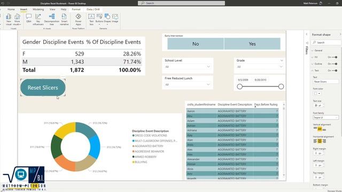This screenshot has width=342, height=192.
Task: Open the Insert ribbon tab
Action: [x=24, y=10]
